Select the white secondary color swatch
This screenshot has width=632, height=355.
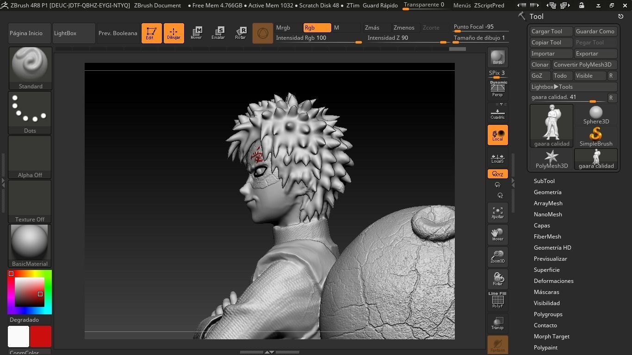(19, 337)
